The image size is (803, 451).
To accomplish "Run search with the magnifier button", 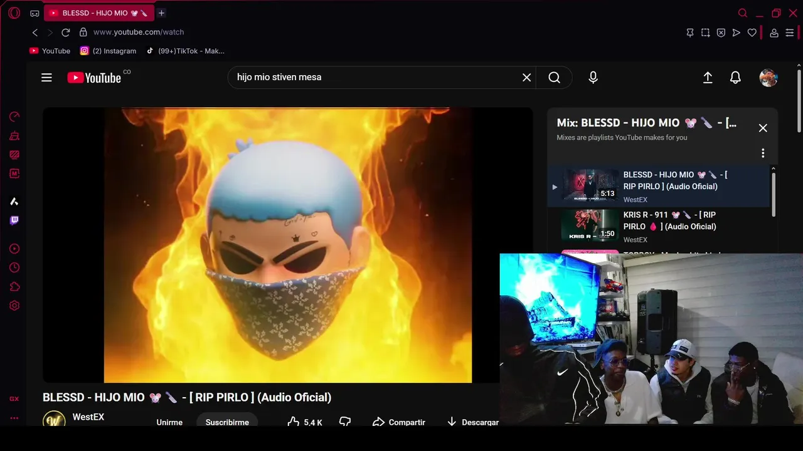I will click(x=554, y=77).
